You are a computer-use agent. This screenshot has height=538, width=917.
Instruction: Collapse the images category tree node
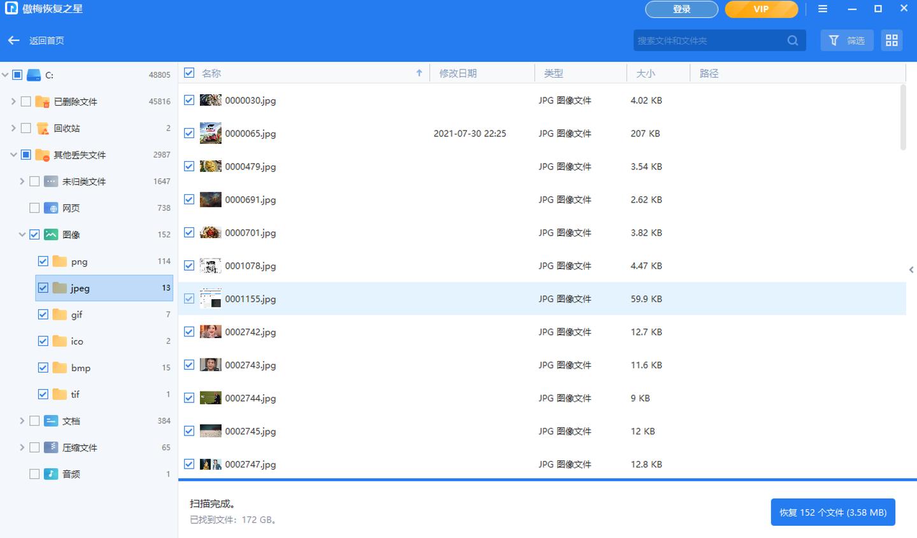[22, 235]
